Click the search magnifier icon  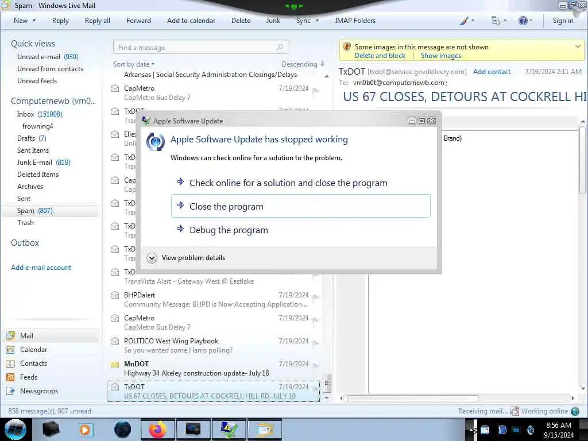coord(280,47)
